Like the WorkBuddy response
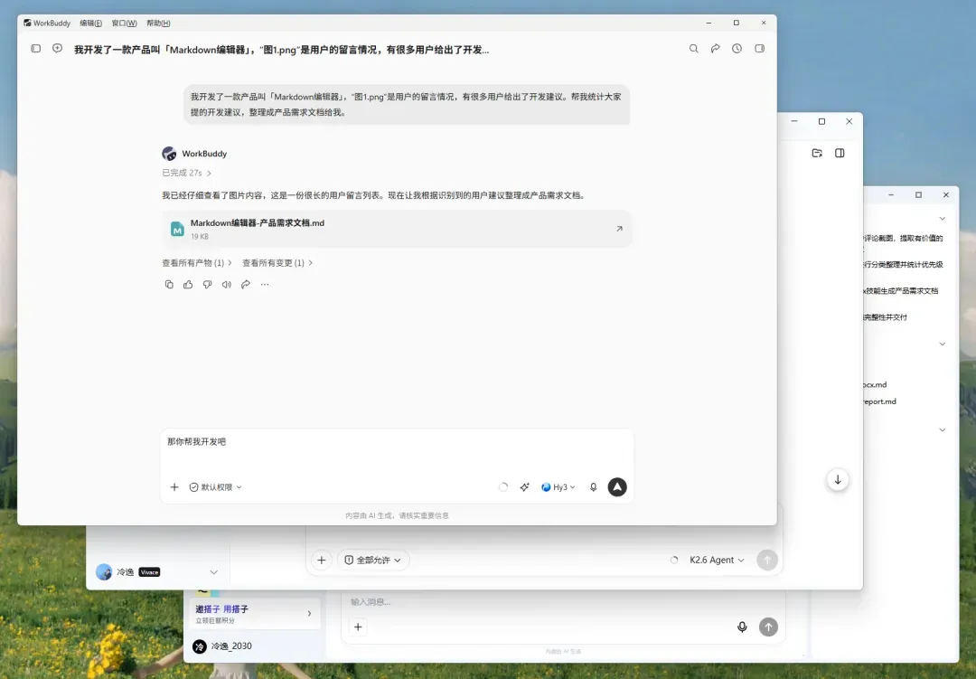The height and width of the screenshot is (679, 976). pyautogui.click(x=188, y=284)
